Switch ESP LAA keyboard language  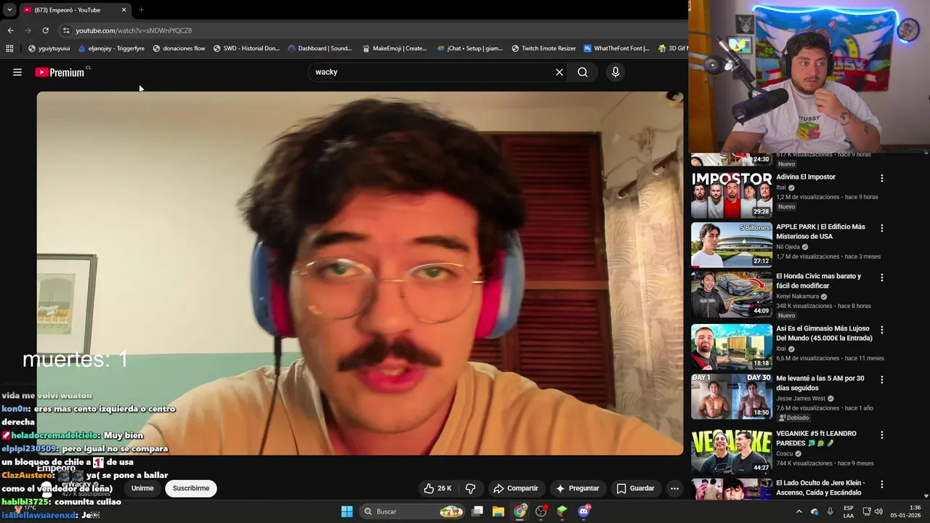click(x=849, y=511)
